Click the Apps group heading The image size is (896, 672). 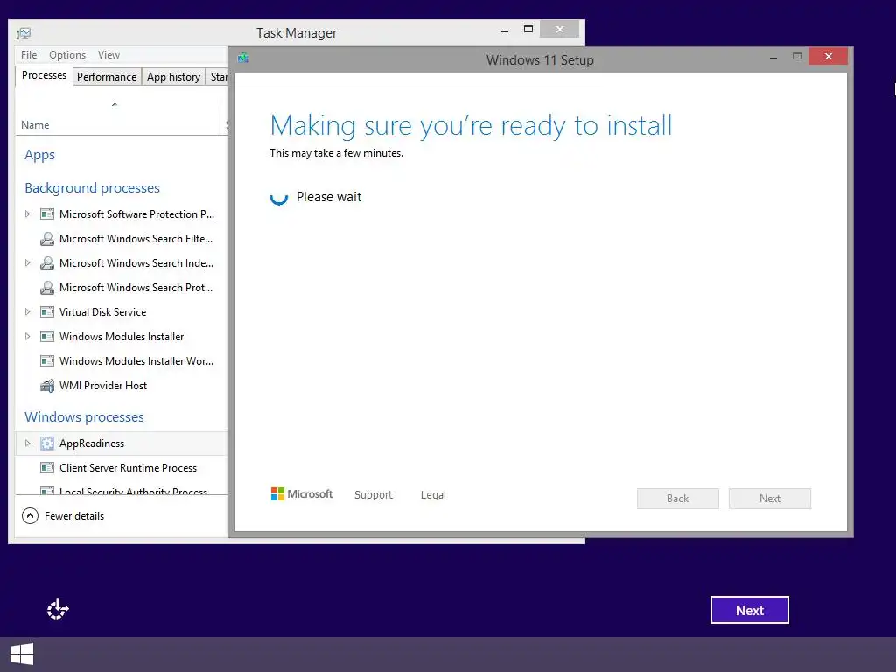(x=39, y=155)
